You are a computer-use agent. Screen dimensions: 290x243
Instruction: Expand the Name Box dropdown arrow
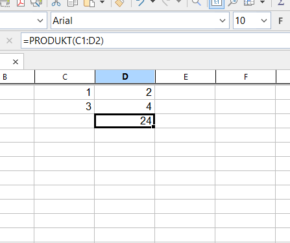click(40, 21)
